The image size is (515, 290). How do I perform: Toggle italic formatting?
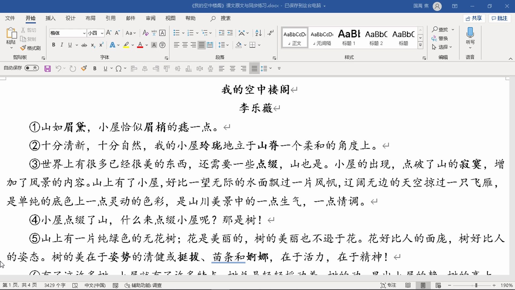62,45
